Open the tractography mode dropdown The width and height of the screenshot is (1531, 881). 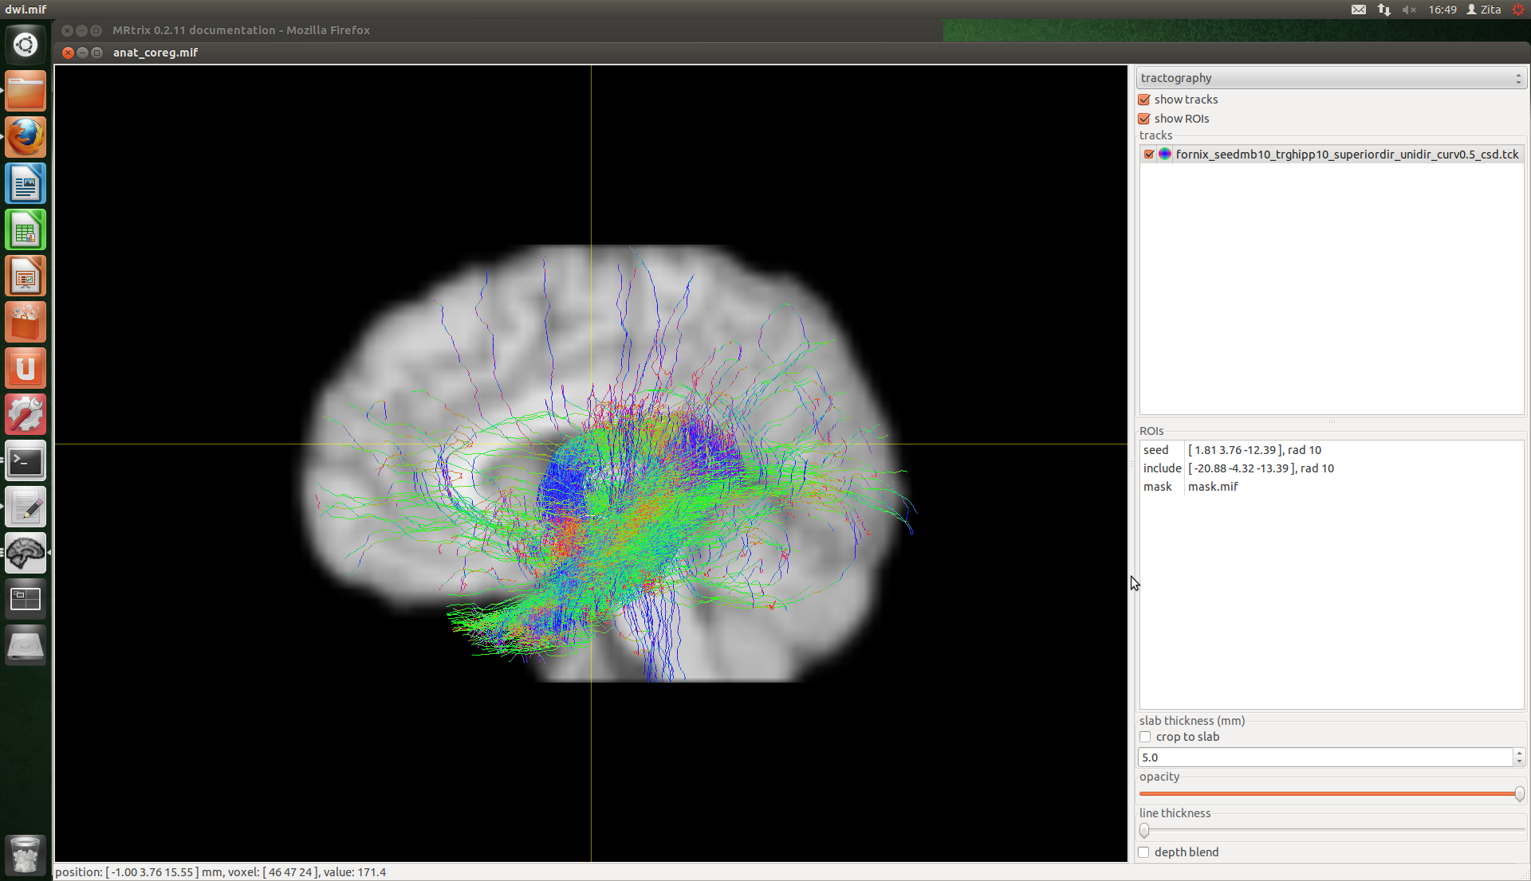coord(1330,78)
